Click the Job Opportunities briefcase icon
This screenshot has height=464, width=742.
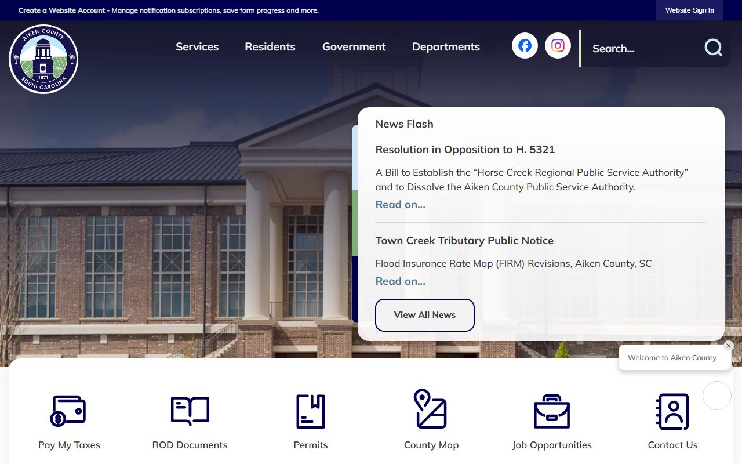tap(552, 411)
